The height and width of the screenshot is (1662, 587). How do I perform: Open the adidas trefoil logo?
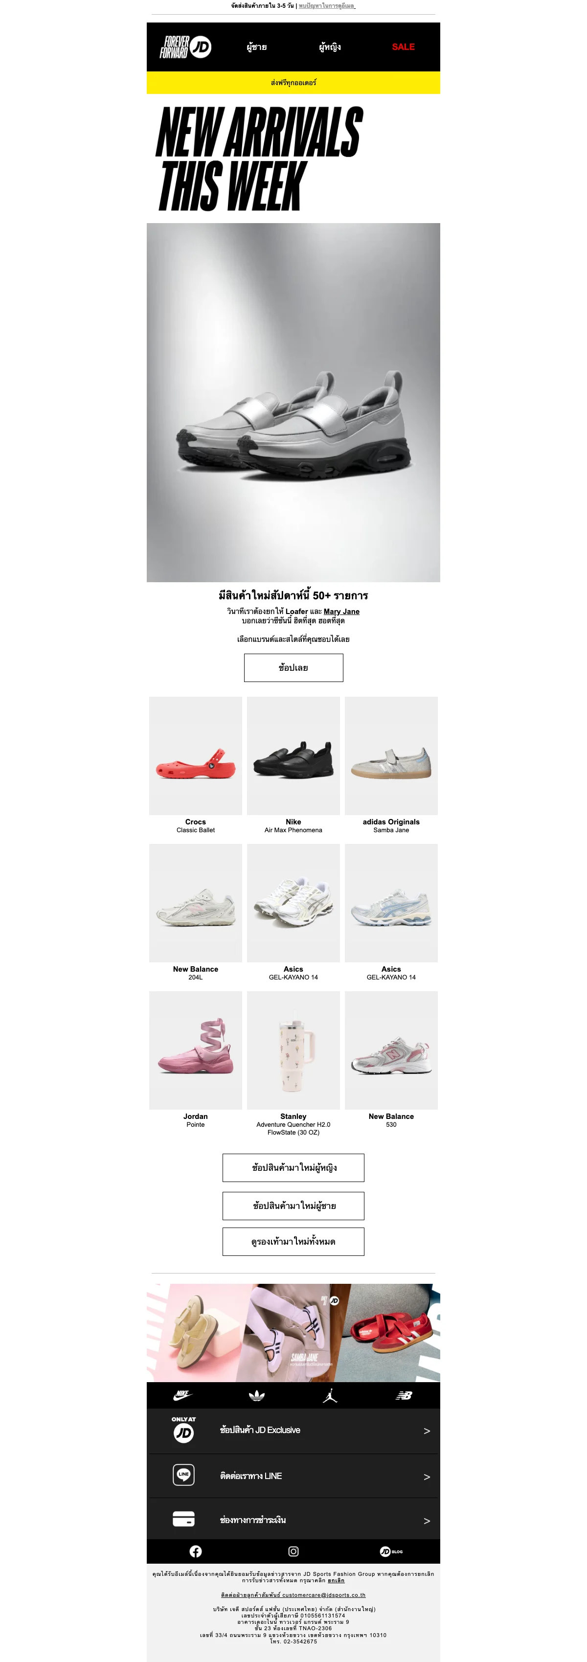[257, 1395]
